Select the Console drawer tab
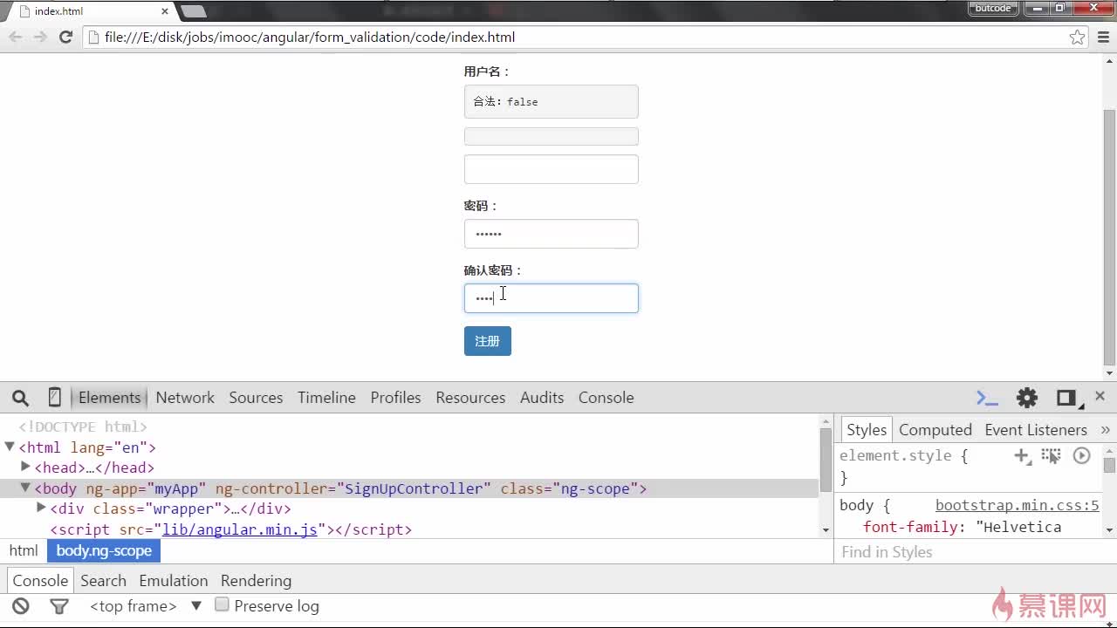 40,581
